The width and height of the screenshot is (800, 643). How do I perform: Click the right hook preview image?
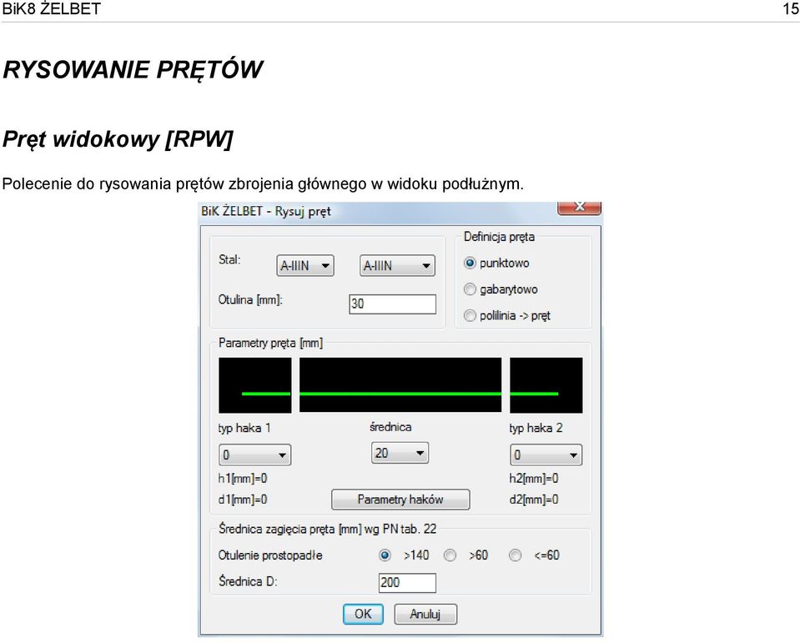click(546, 385)
